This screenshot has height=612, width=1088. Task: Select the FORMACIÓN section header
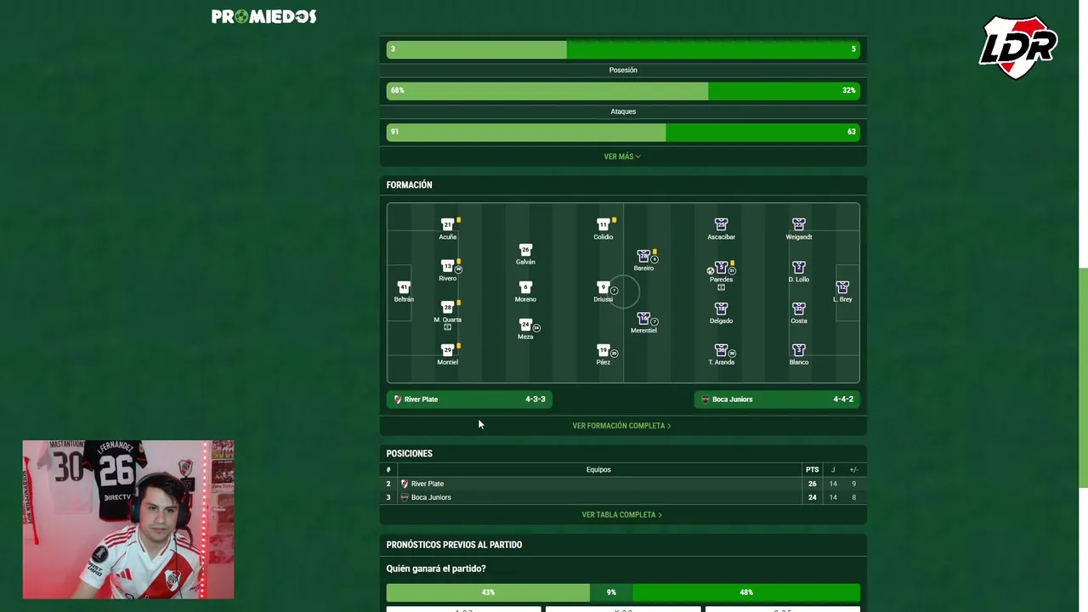409,185
